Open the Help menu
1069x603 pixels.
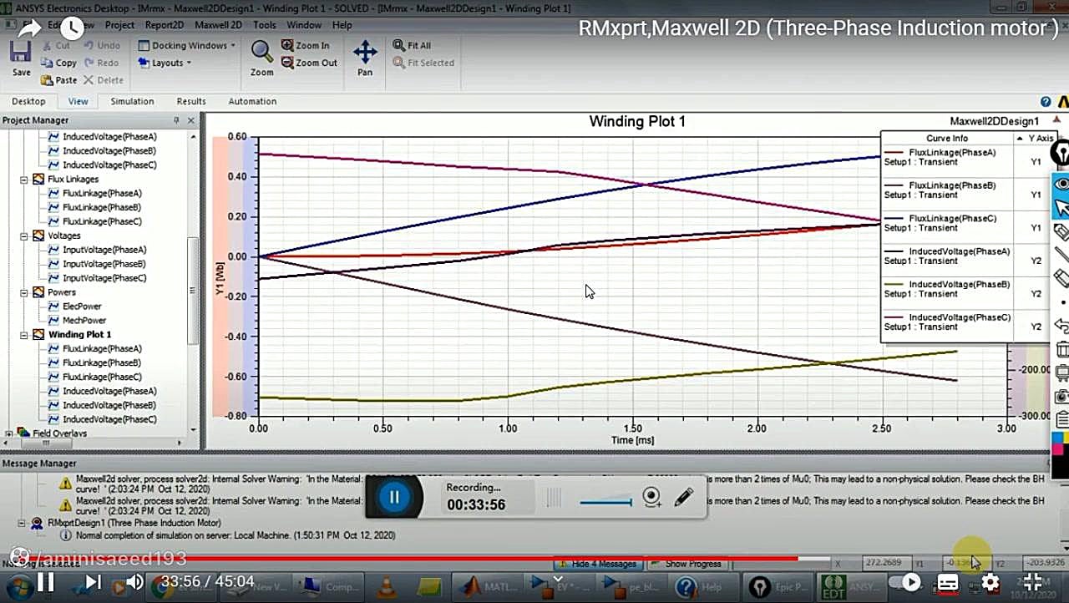(x=342, y=25)
